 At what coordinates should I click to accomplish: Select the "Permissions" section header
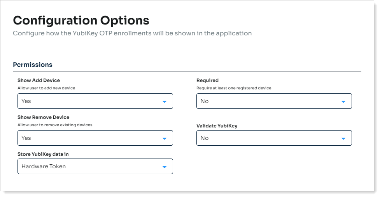point(33,65)
